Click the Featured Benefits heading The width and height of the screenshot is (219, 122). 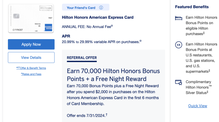[192, 7]
